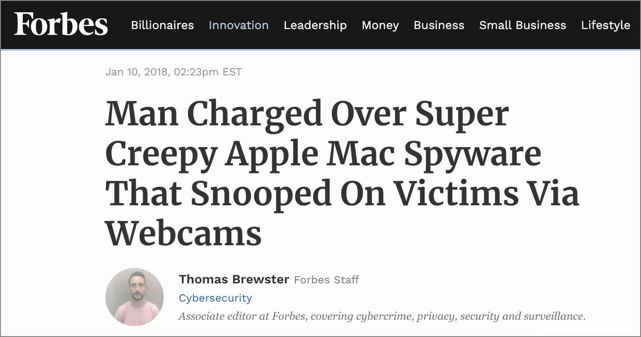Open the Billionaires section
The width and height of the screenshot is (641, 337).
coord(162,25)
